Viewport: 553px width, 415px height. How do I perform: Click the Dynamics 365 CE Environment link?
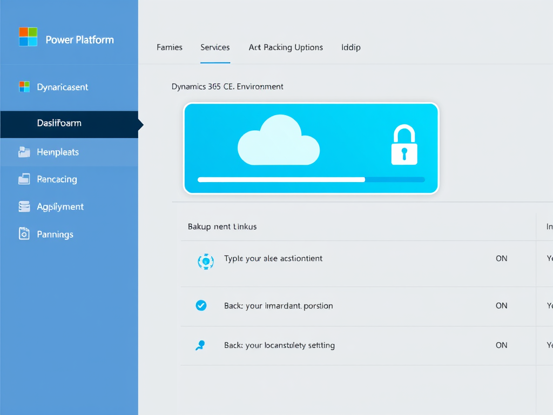(227, 86)
